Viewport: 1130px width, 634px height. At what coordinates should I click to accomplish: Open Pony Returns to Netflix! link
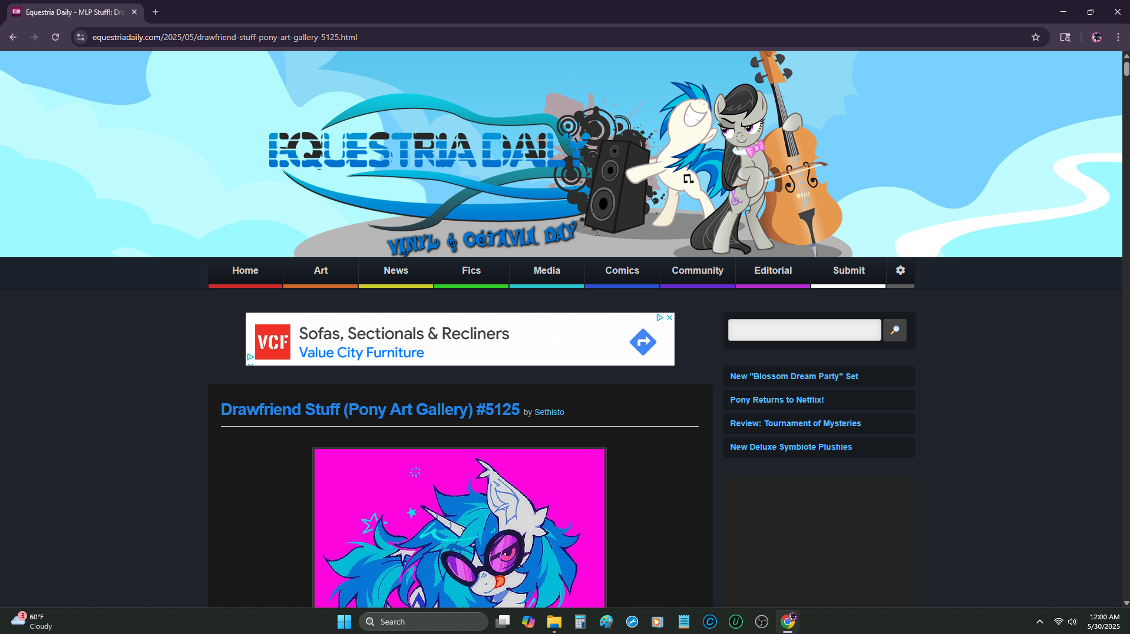(x=777, y=400)
